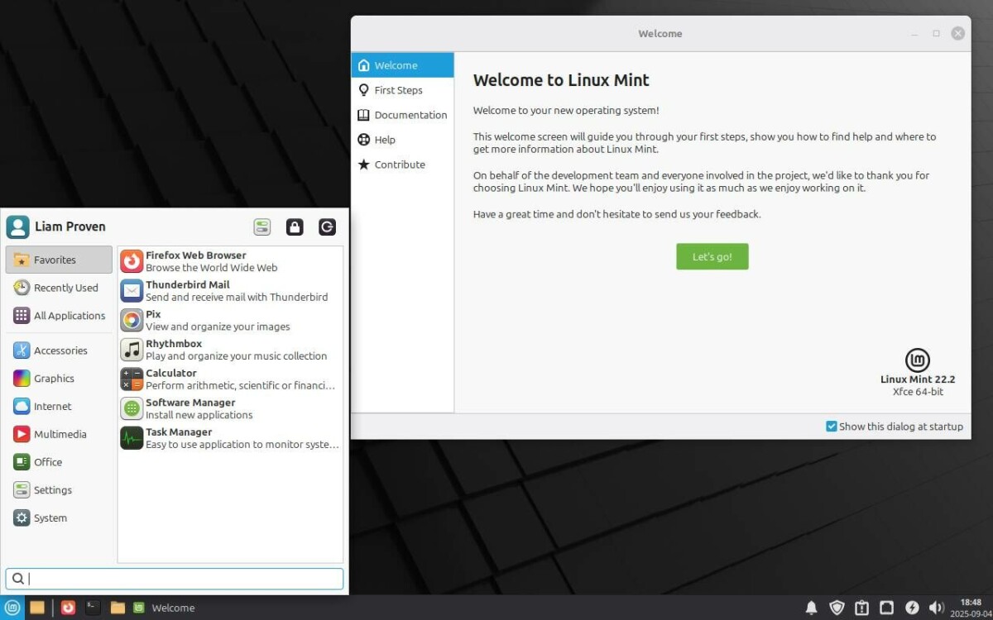Image resolution: width=993 pixels, height=620 pixels.
Task: Open notifications bell in system tray
Action: pyautogui.click(x=812, y=608)
